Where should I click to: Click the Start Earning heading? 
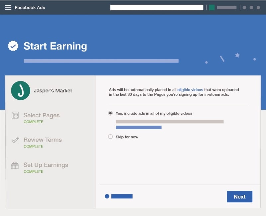(x=55, y=46)
